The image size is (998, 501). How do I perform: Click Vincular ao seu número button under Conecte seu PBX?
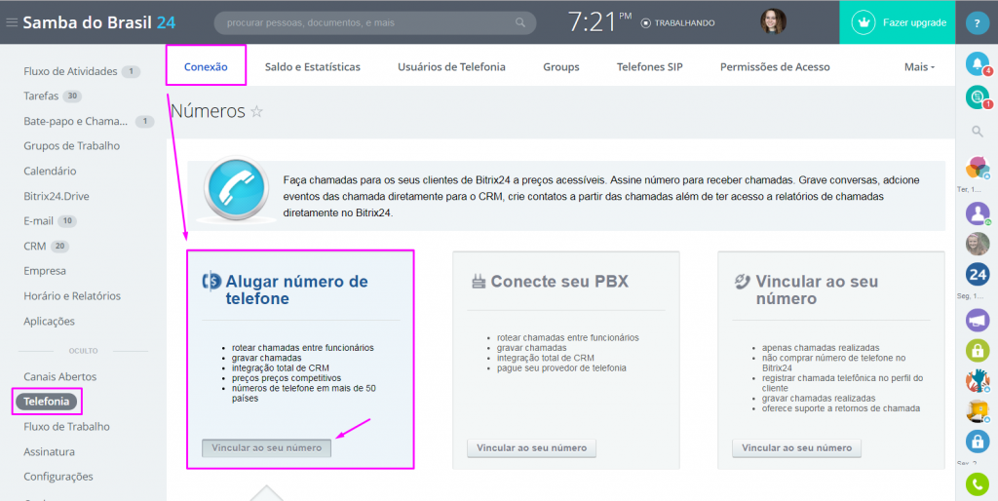pyautogui.click(x=531, y=448)
